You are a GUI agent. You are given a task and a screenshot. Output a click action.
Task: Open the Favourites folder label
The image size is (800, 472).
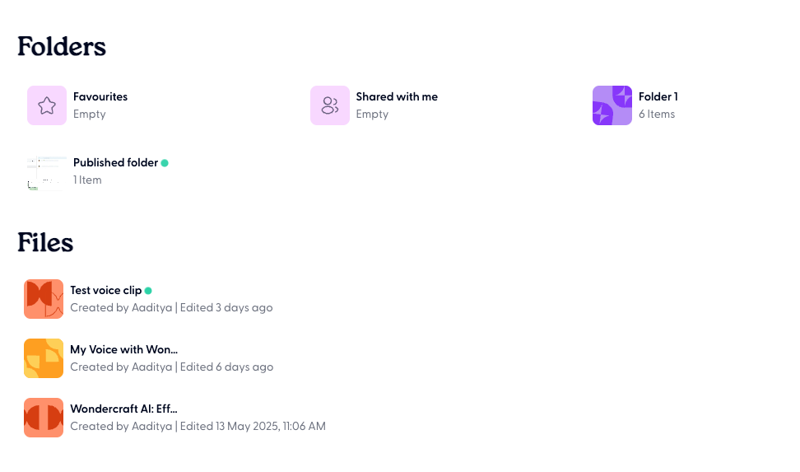click(x=100, y=96)
